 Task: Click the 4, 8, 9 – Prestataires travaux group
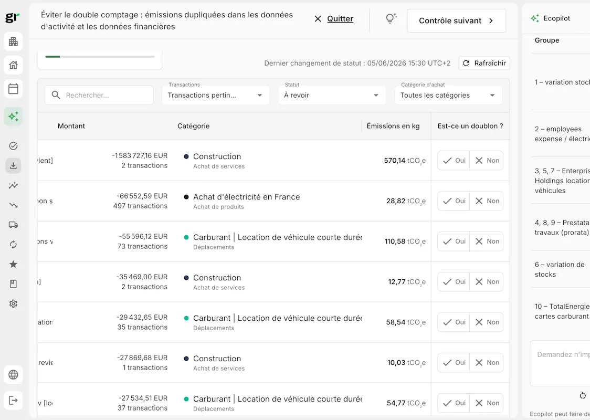click(561, 228)
